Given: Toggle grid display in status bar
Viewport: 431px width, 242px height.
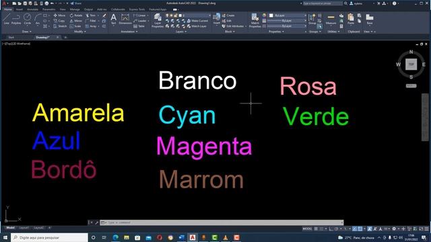Looking at the screenshot, I should tap(316, 229).
